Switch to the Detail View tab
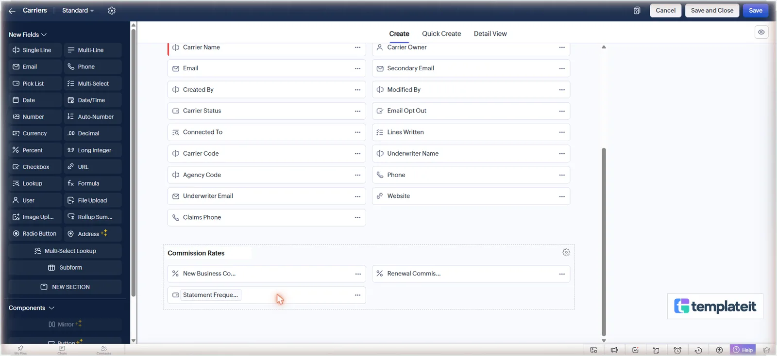 tap(490, 33)
